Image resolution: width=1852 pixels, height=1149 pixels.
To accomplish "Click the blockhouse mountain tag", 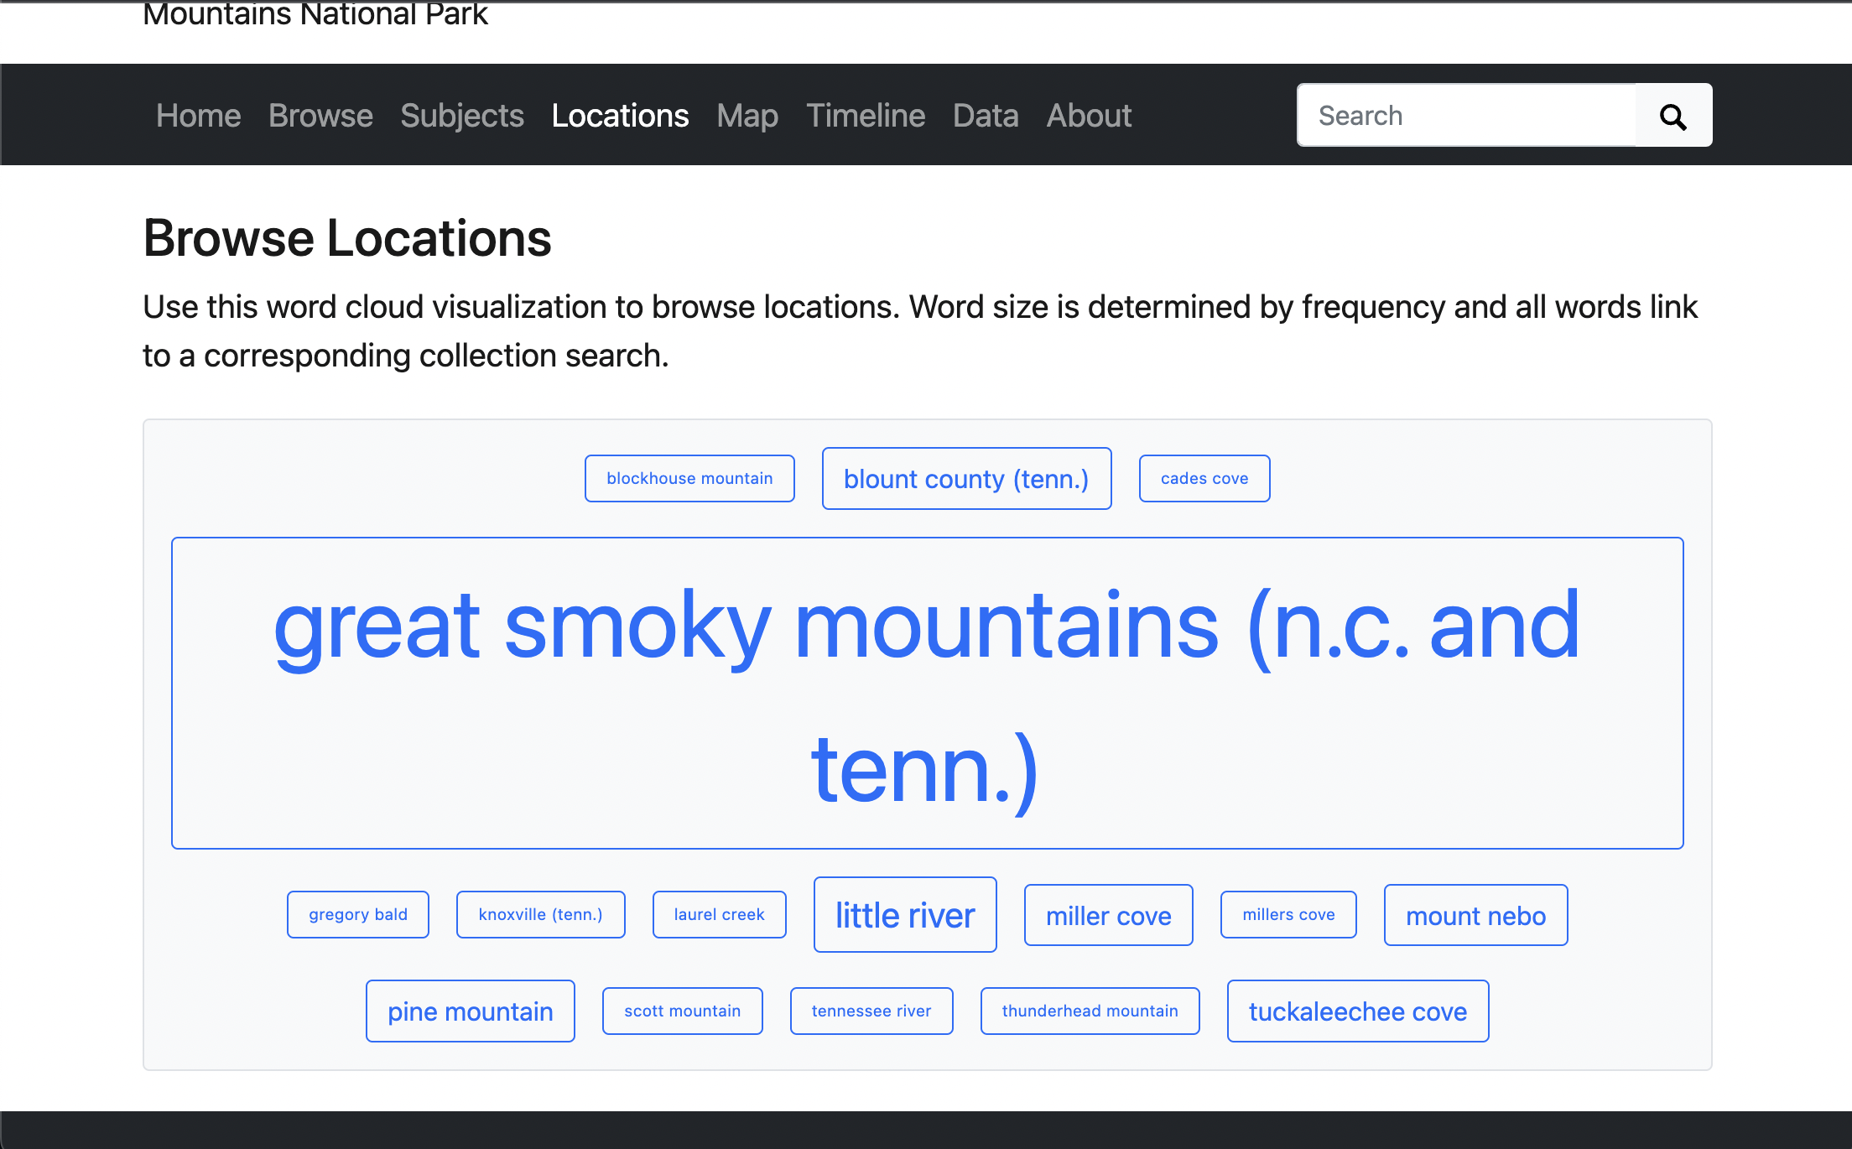I will click(x=689, y=478).
